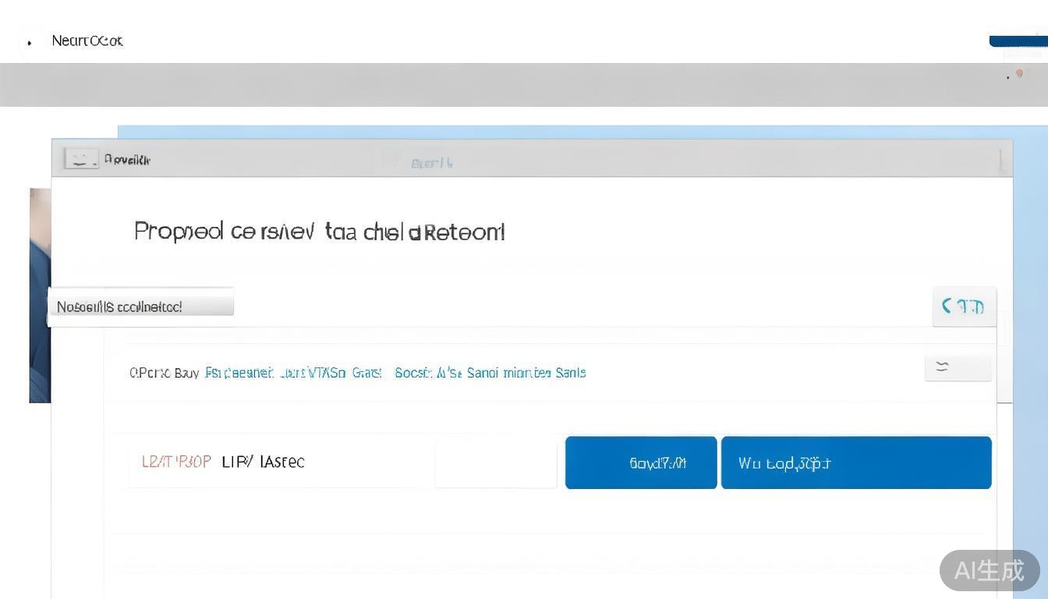Image resolution: width=1048 pixels, height=599 pixels.
Task: Click the large dialog heading text
Action: click(319, 232)
